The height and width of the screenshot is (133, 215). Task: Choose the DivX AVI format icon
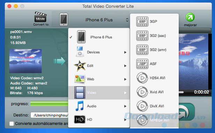click(142, 106)
